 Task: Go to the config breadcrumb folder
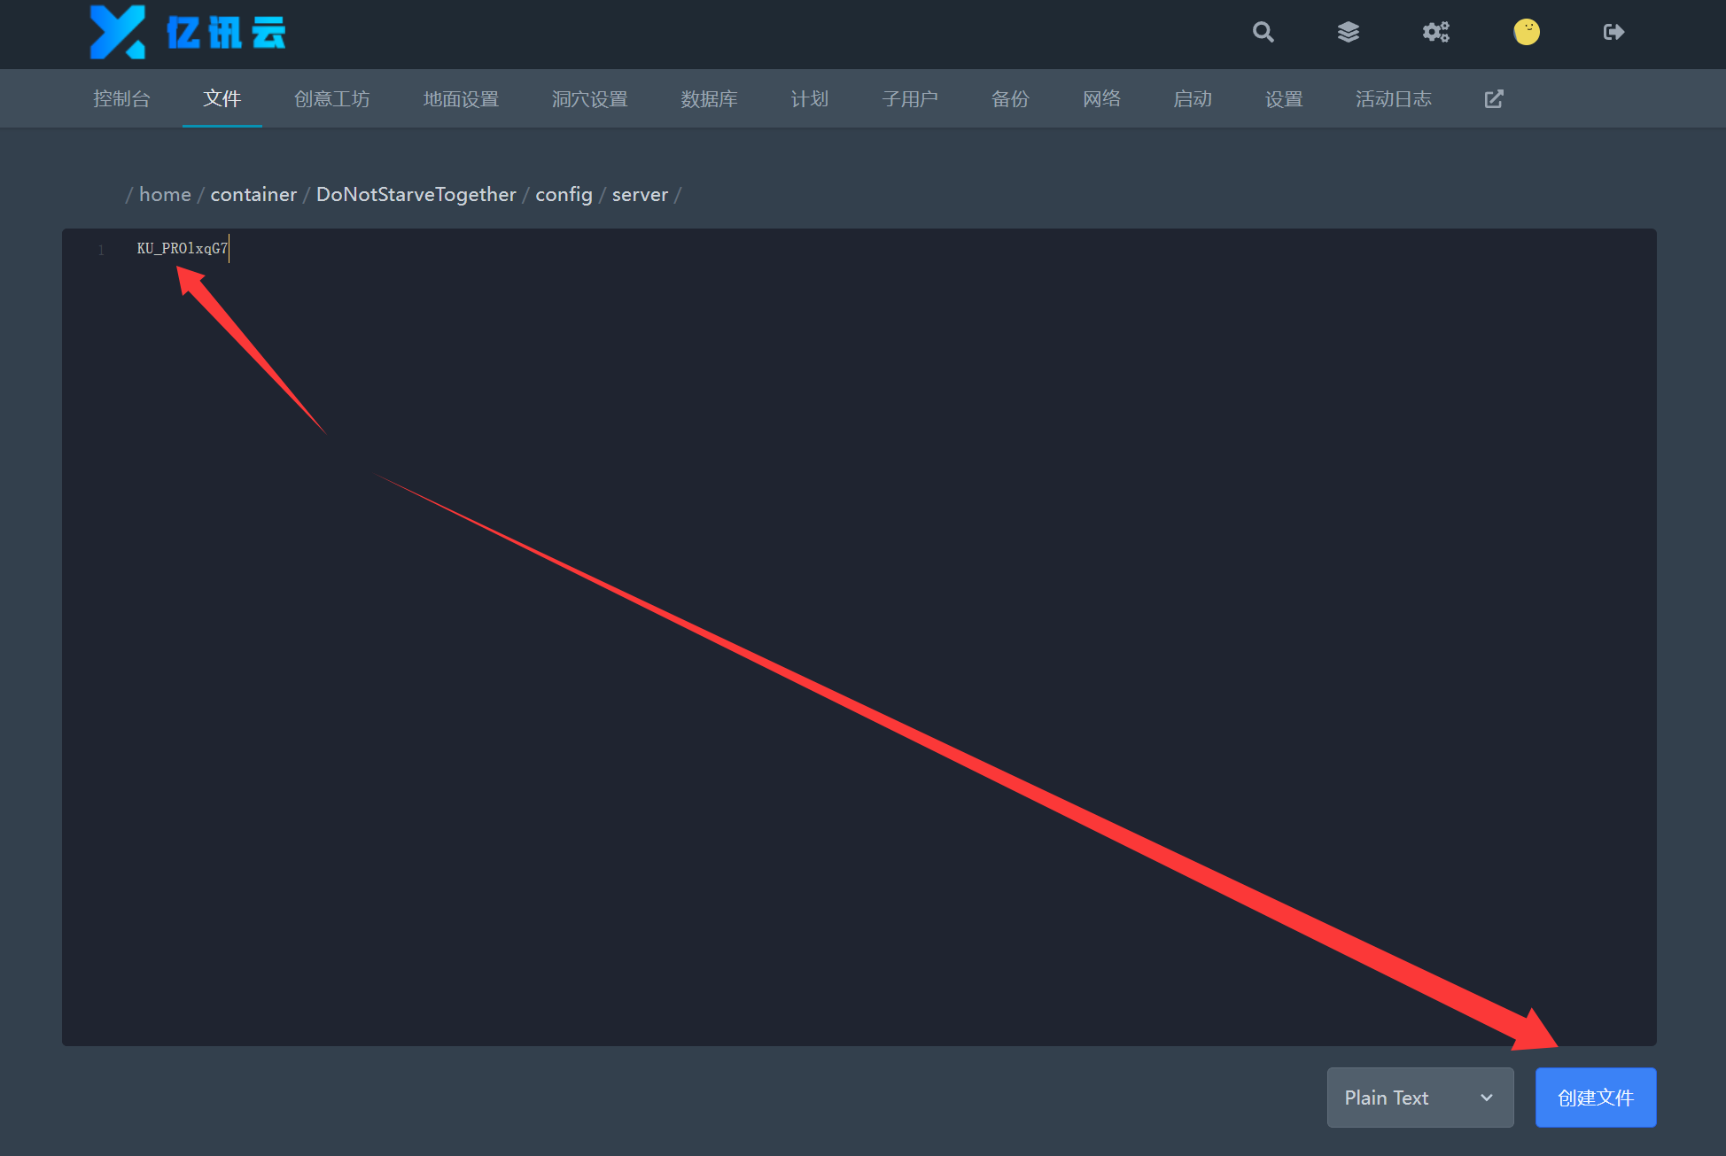pos(564,195)
